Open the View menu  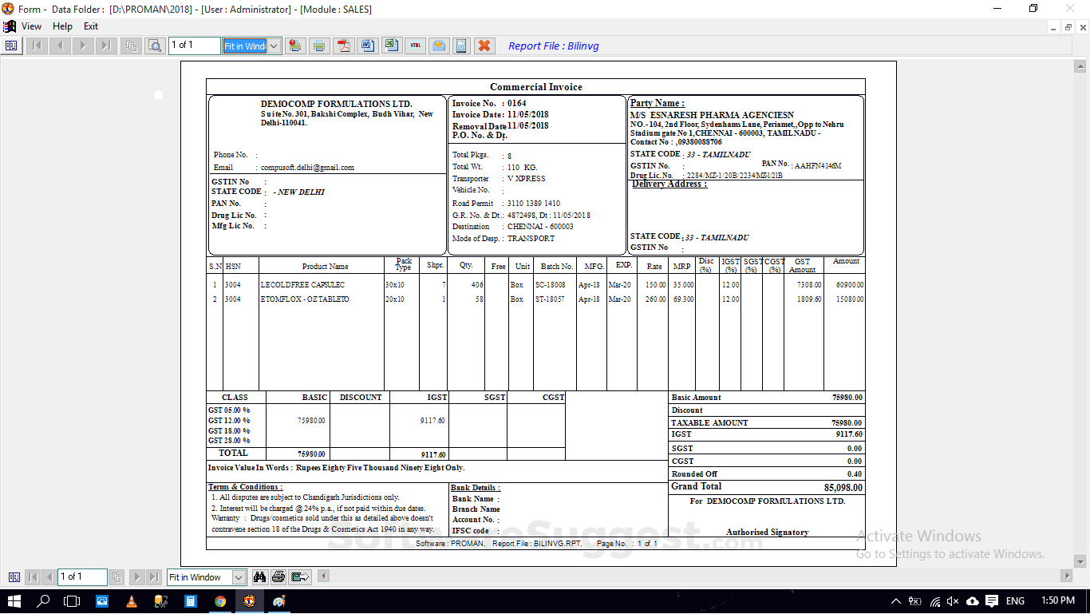[31, 26]
